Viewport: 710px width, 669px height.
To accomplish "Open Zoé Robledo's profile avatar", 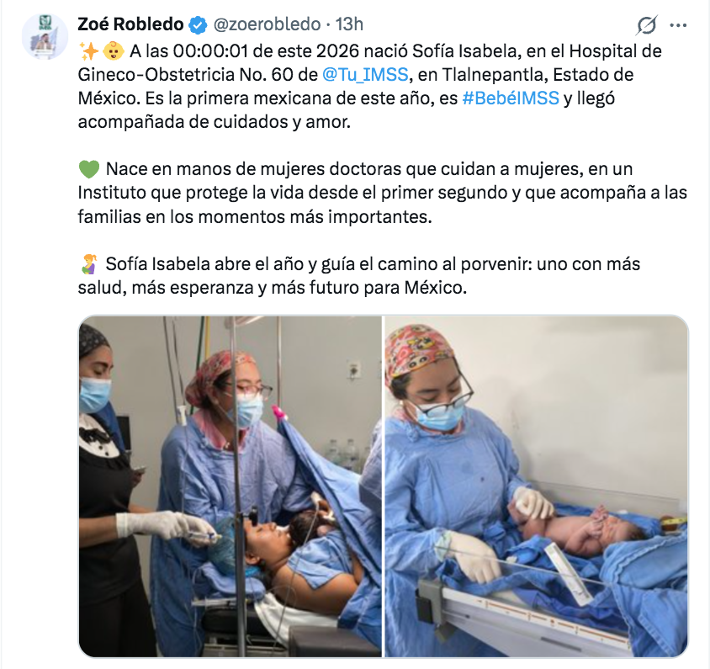I will point(45,36).
